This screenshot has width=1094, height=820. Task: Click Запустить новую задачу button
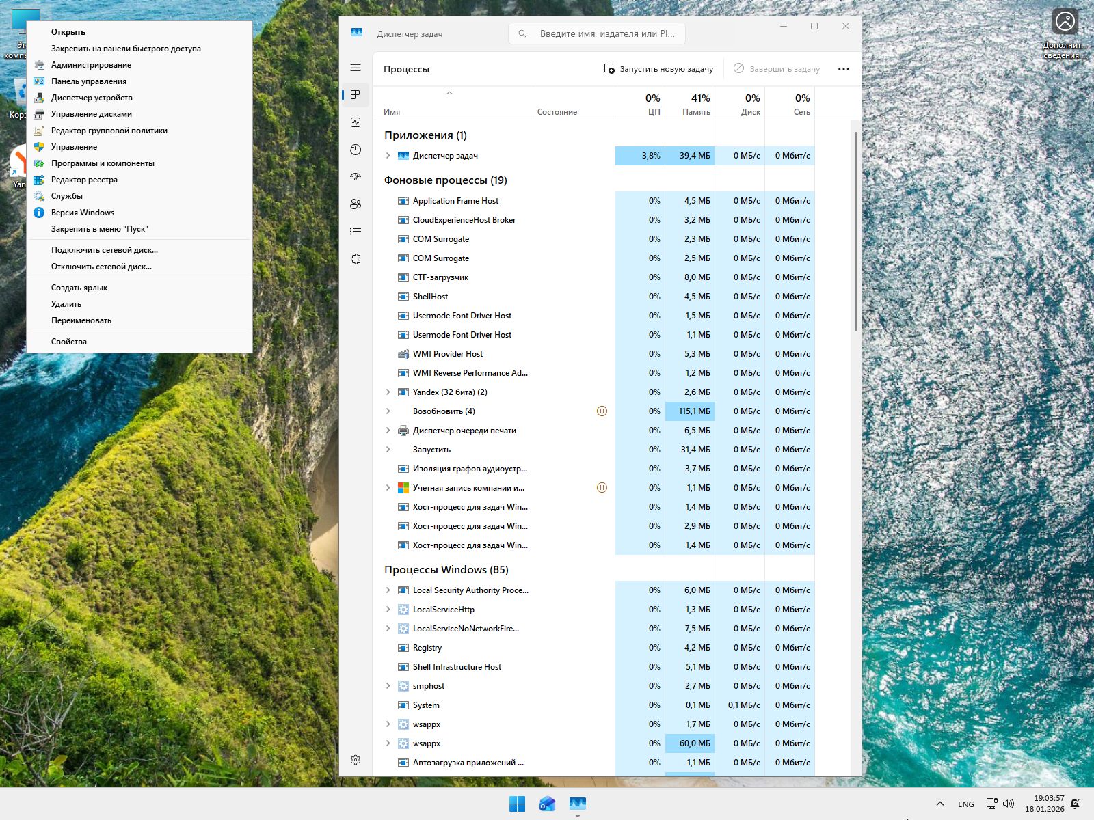(658, 69)
